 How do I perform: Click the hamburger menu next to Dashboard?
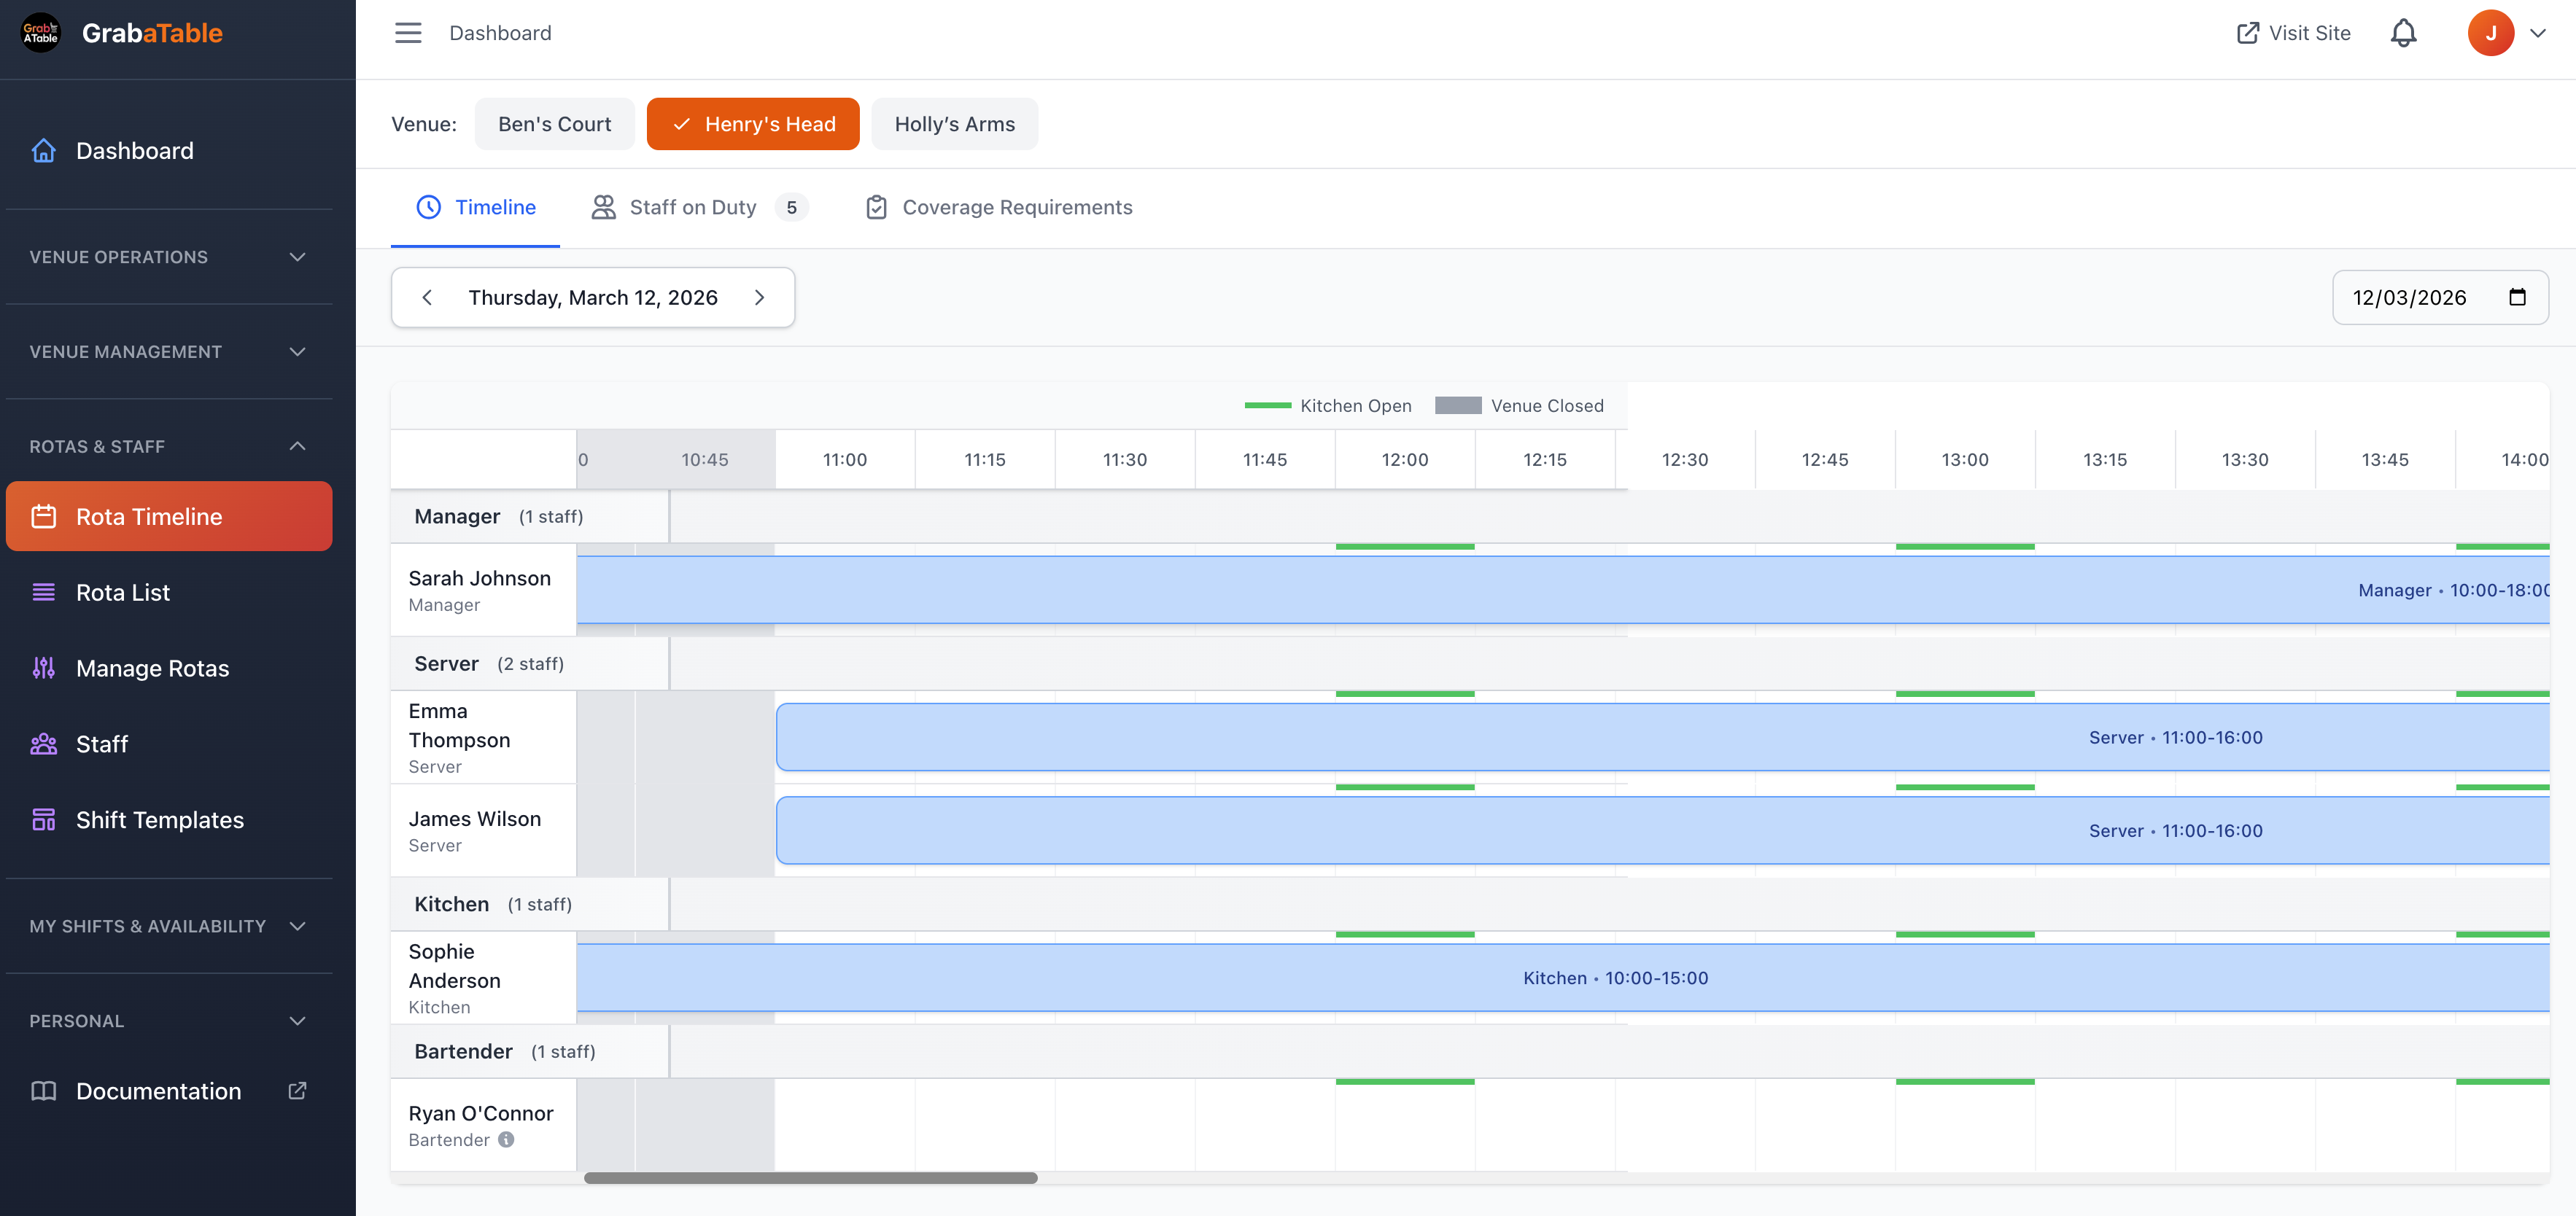point(408,32)
